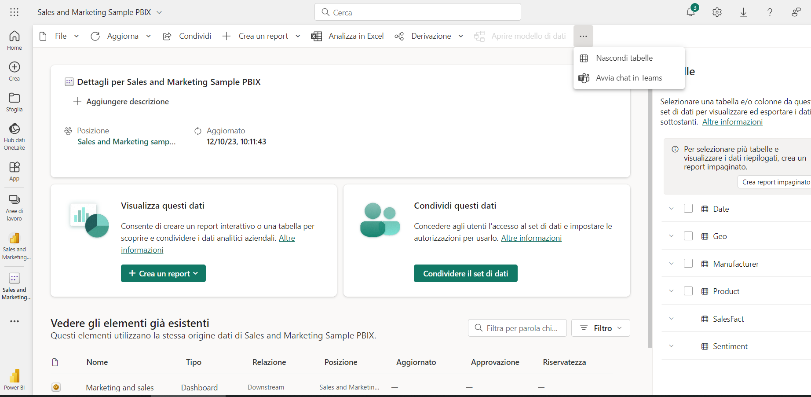Check the Geo table checkbox
The height and width of the screenshot is (397, 811).
688,236
